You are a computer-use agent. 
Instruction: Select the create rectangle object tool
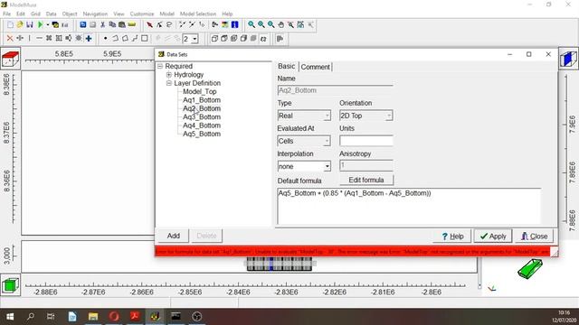pos(145,38)
